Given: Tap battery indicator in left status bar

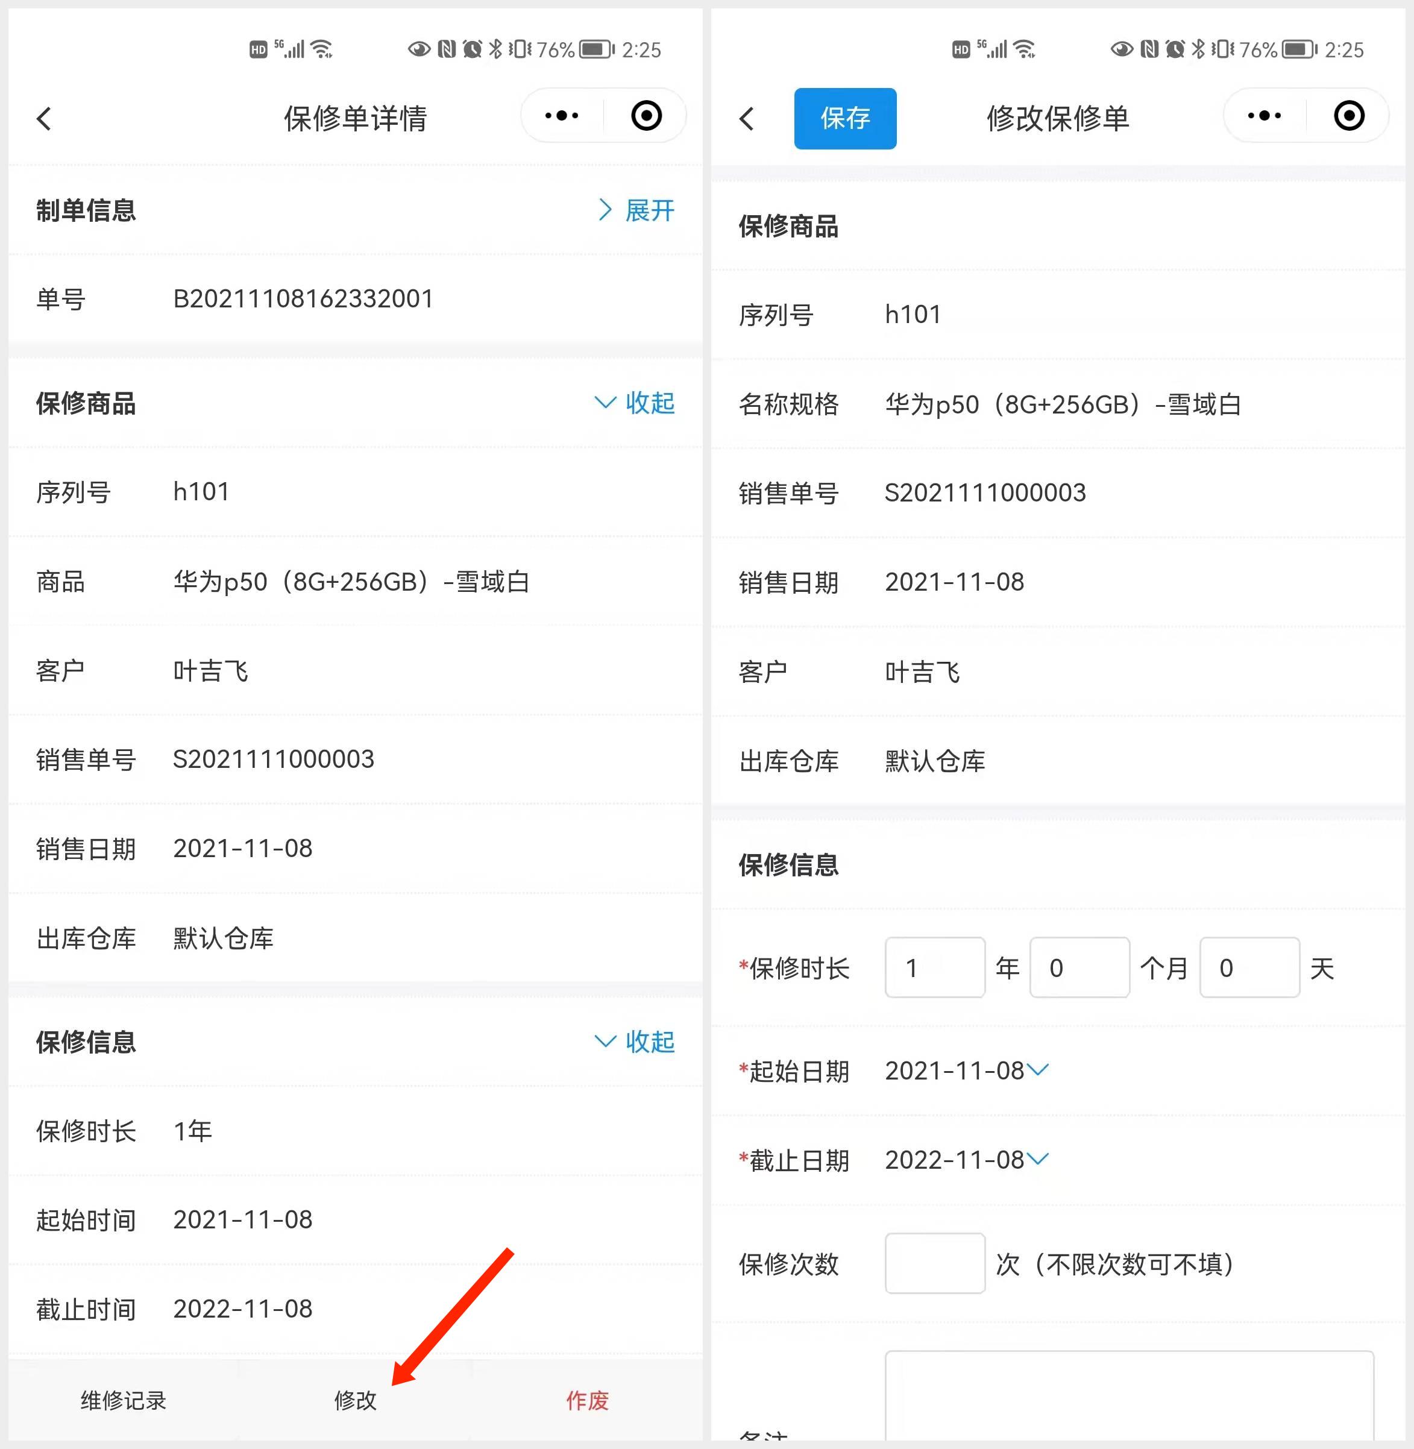Looking at the screenshot, I should [x=597, y=50].
